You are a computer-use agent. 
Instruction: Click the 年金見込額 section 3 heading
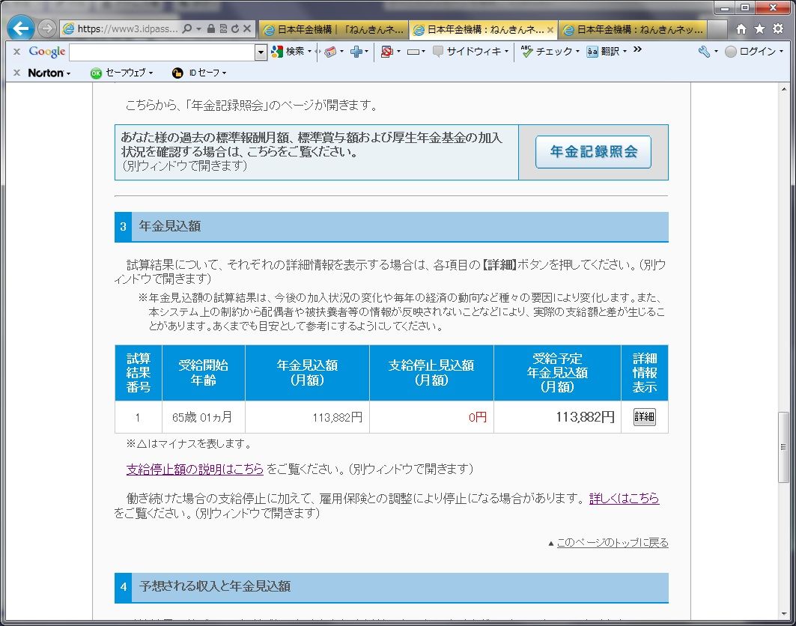click(x=170, y=226)
